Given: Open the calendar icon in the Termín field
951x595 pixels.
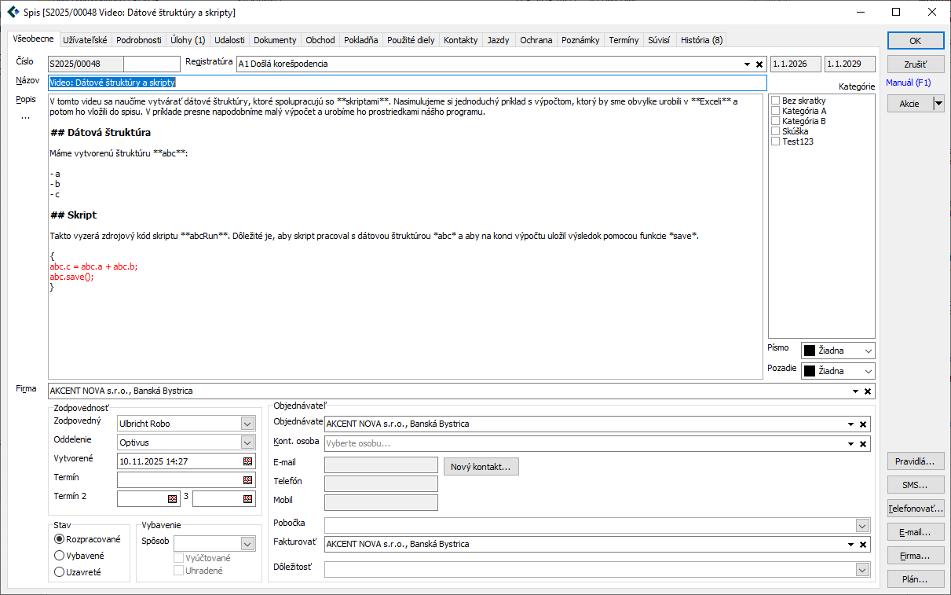Looking at the screenshot, I should tap(248, 479).
